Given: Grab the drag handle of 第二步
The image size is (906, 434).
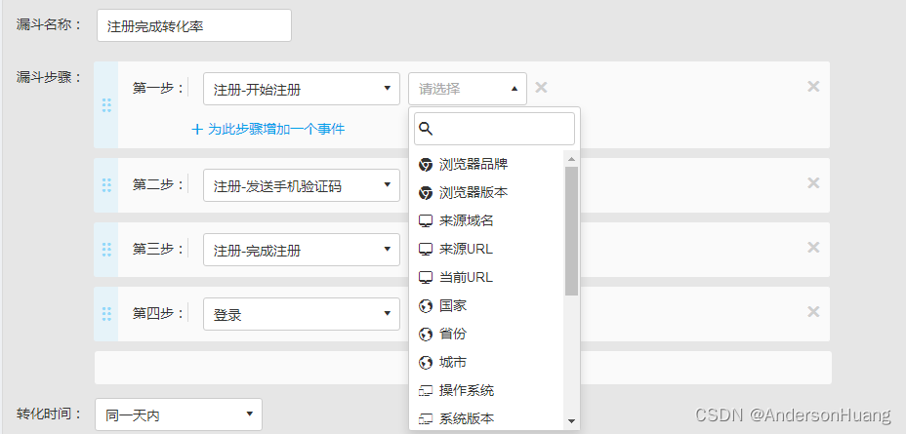Looking at the screenshot, I should pyautogui.click(x=106, y=185).
